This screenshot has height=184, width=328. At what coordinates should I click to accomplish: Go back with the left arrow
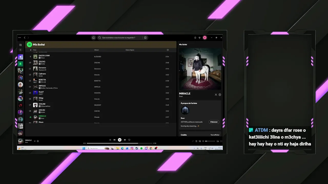pos(25,38)
